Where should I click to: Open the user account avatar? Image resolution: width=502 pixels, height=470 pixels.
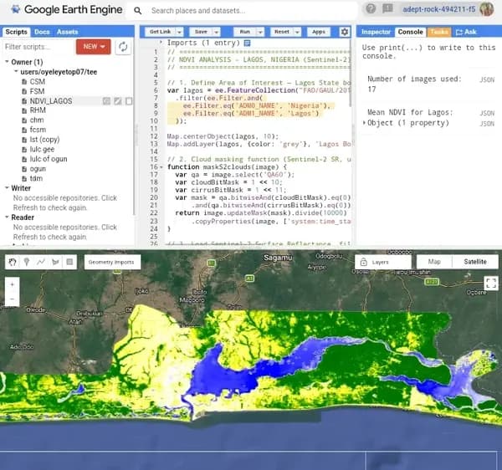point(487,9)
